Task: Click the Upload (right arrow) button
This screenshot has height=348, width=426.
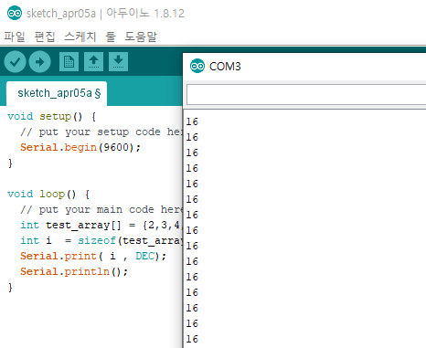Action: [39, 62]
